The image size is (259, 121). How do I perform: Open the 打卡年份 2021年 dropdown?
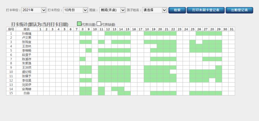(x=34, y=10)
